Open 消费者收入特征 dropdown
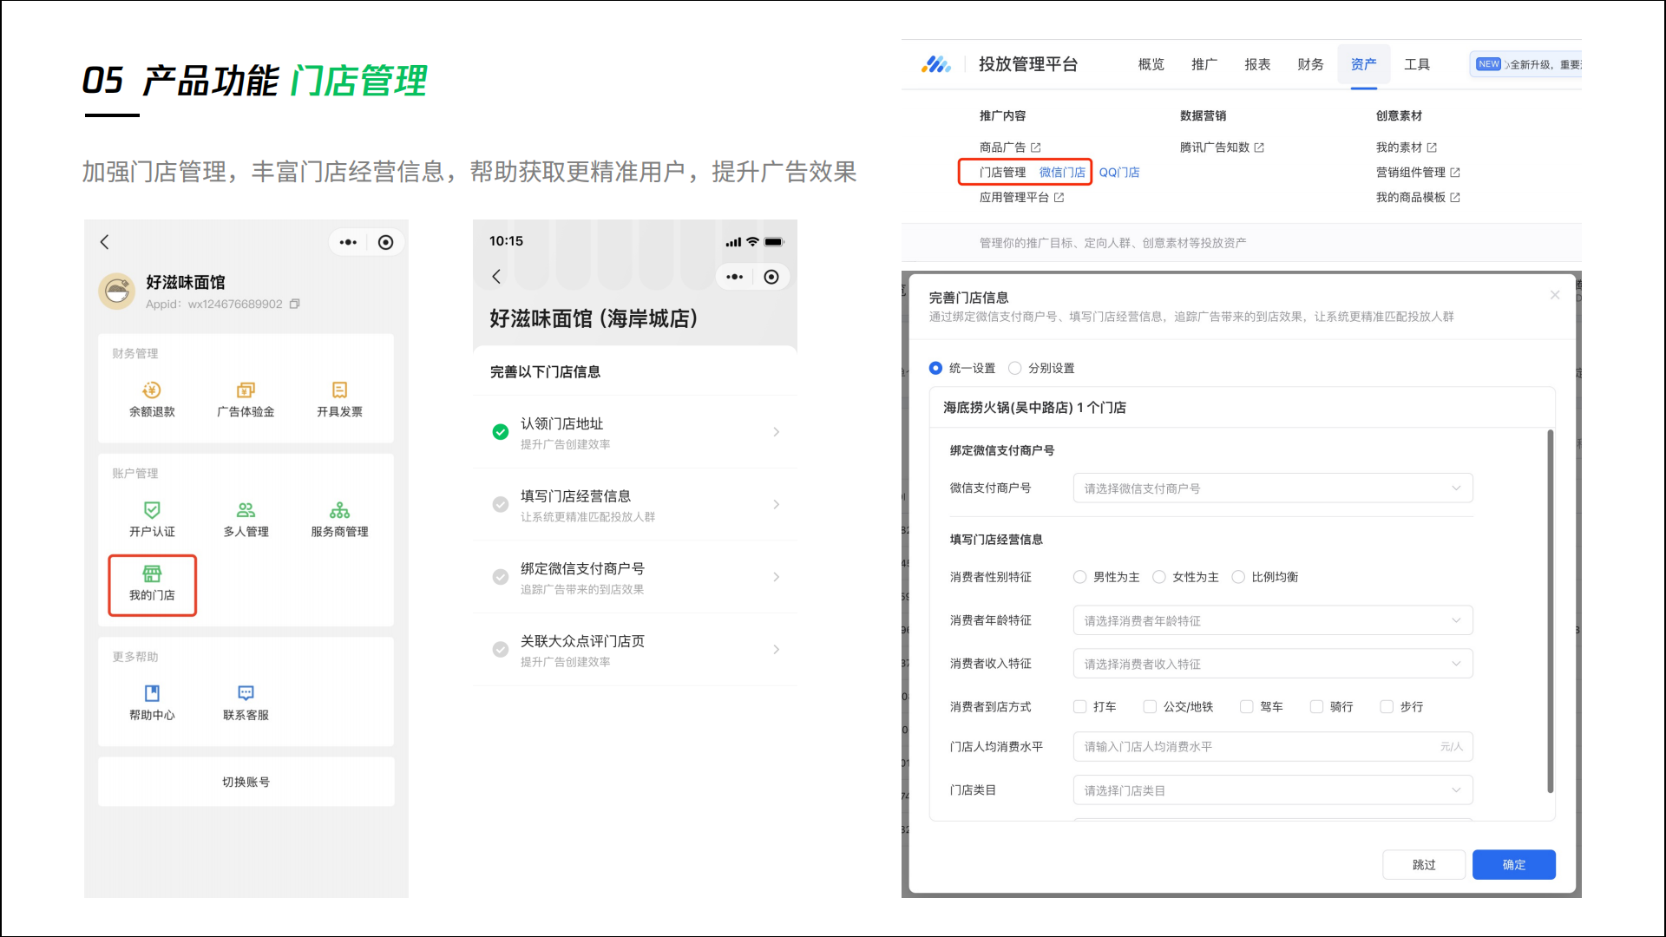This screenshot has height=937, width=1666. (1273, 664)
